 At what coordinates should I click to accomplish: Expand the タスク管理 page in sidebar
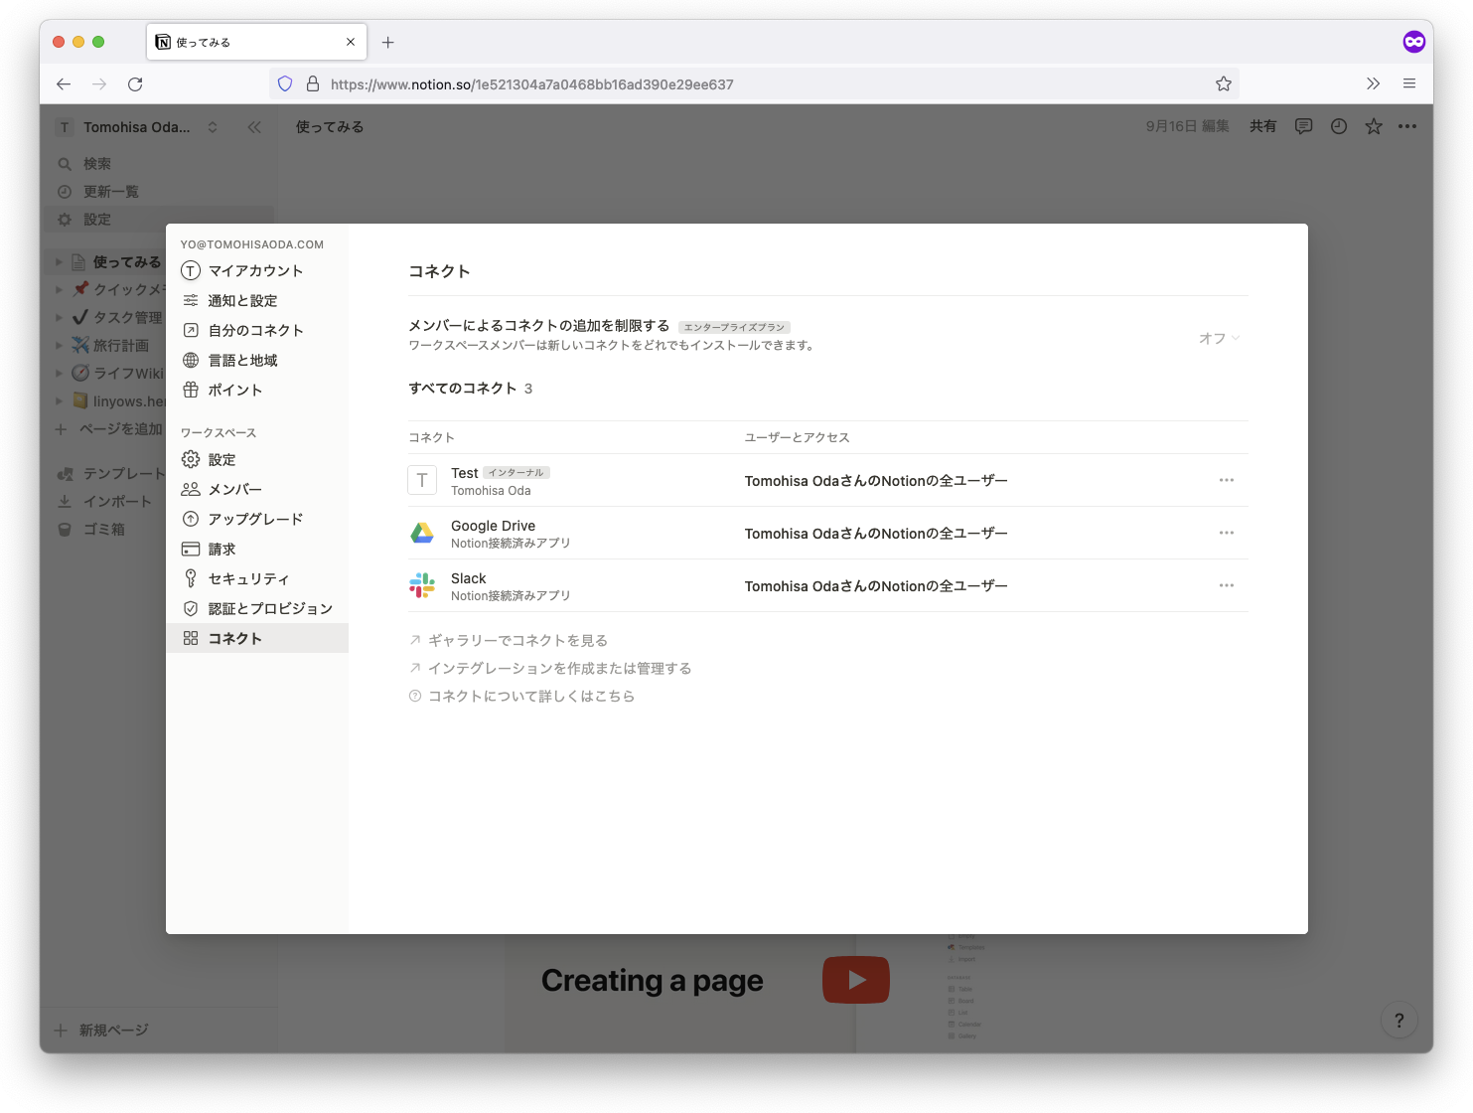click(60, 318)
